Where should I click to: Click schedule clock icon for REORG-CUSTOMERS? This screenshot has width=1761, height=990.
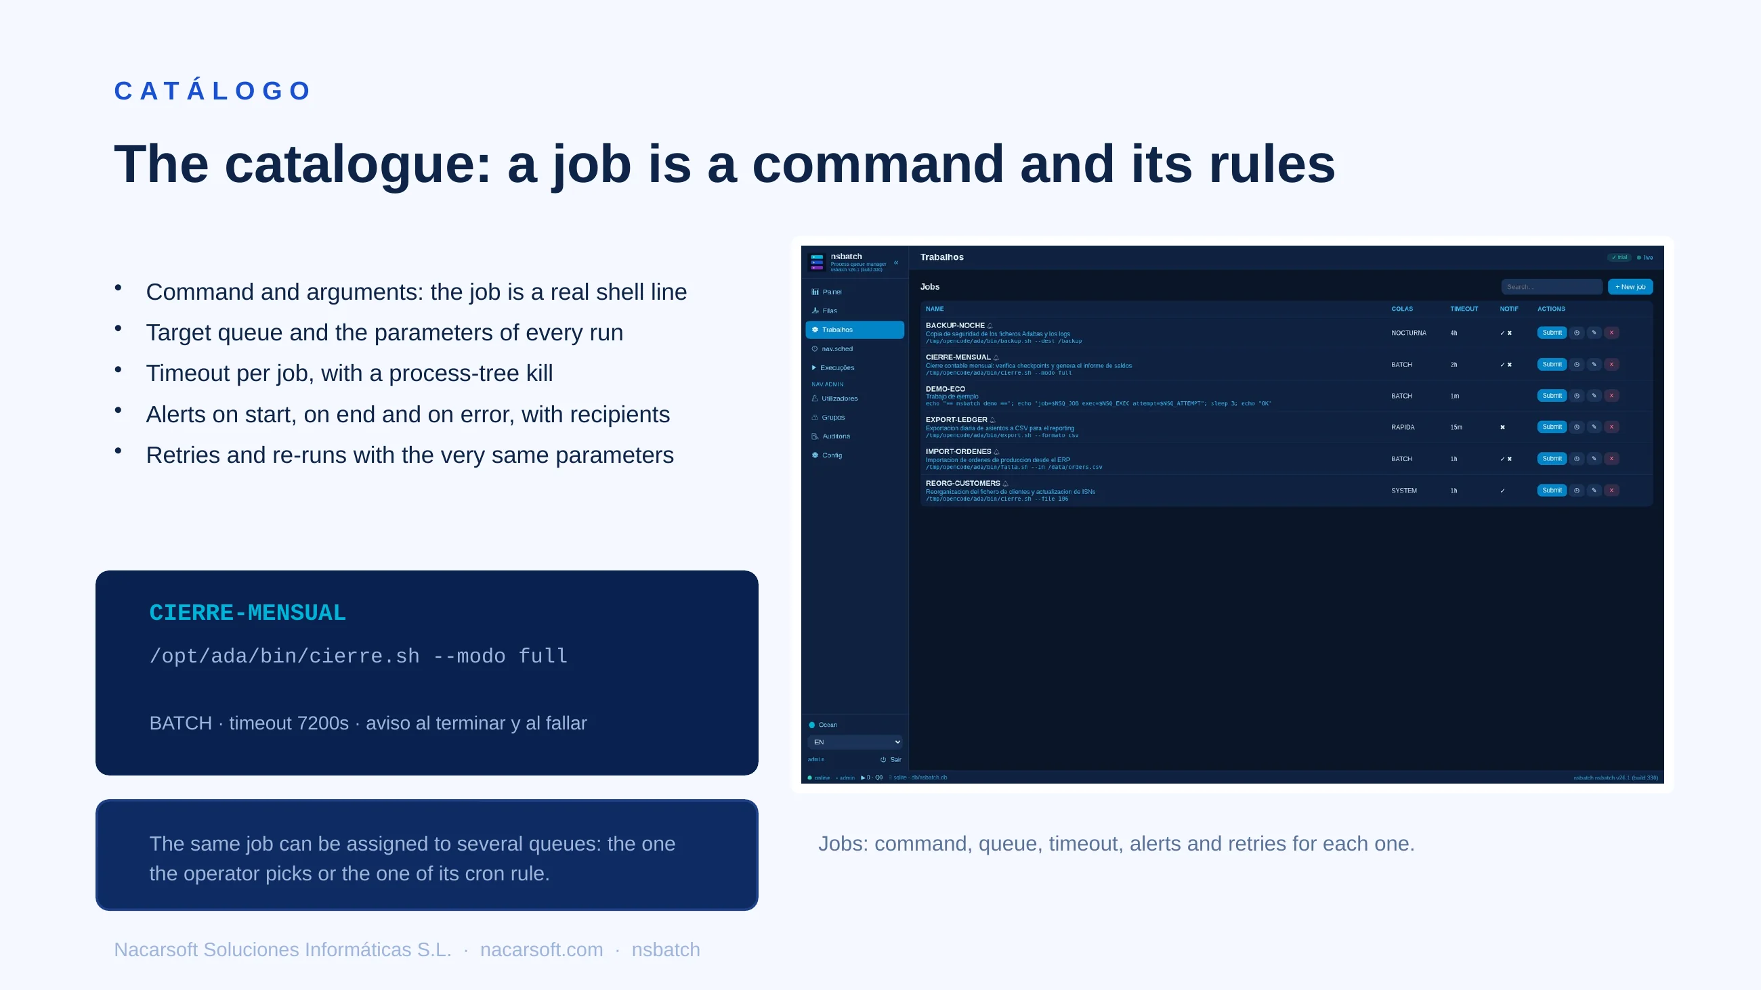[1576, 490]
